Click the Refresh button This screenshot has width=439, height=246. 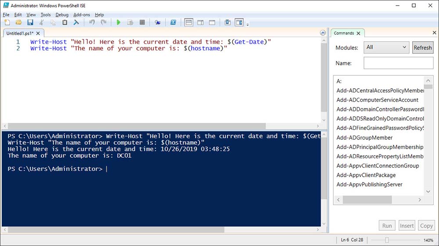click(x=423, y=47)
